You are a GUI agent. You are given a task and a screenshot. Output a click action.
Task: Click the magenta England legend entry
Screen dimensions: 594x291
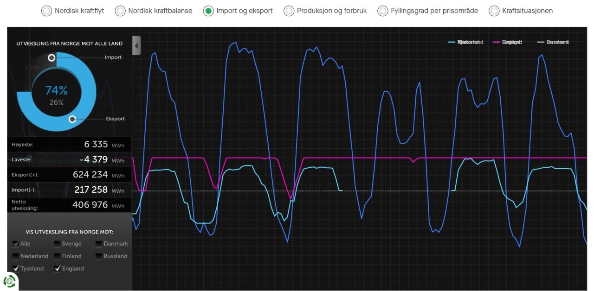click(508, 42)
